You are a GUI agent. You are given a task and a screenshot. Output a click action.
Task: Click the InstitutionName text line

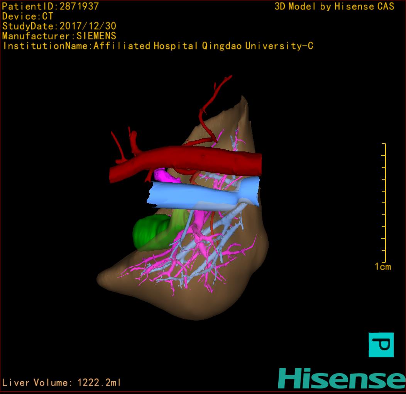(x=157, y=46)
